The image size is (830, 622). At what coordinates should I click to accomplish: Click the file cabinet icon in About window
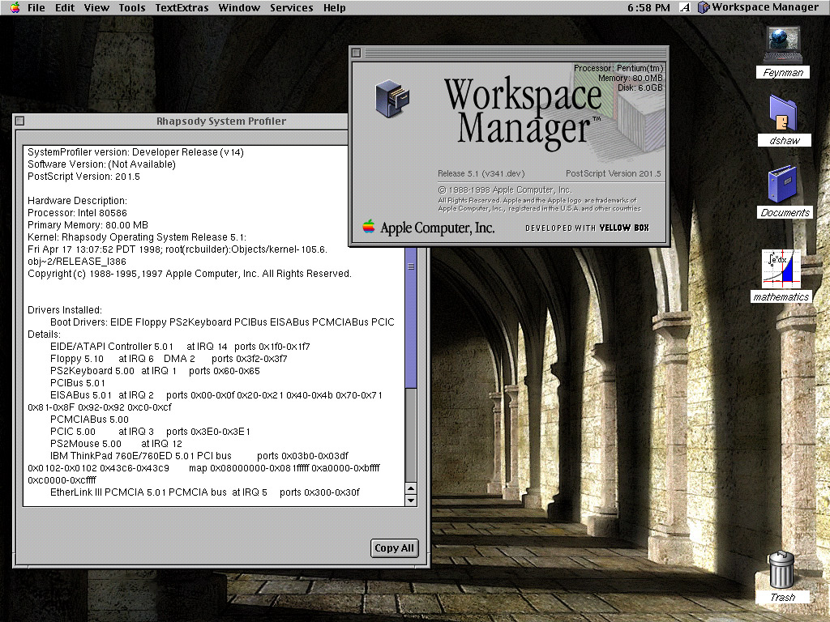[391, 98]
